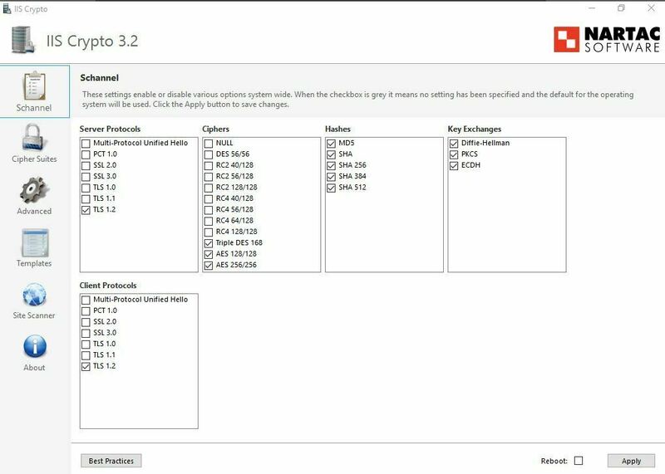Toggle client SSL 3.0 checkbox
665x474 pixels.
point(86,333)
